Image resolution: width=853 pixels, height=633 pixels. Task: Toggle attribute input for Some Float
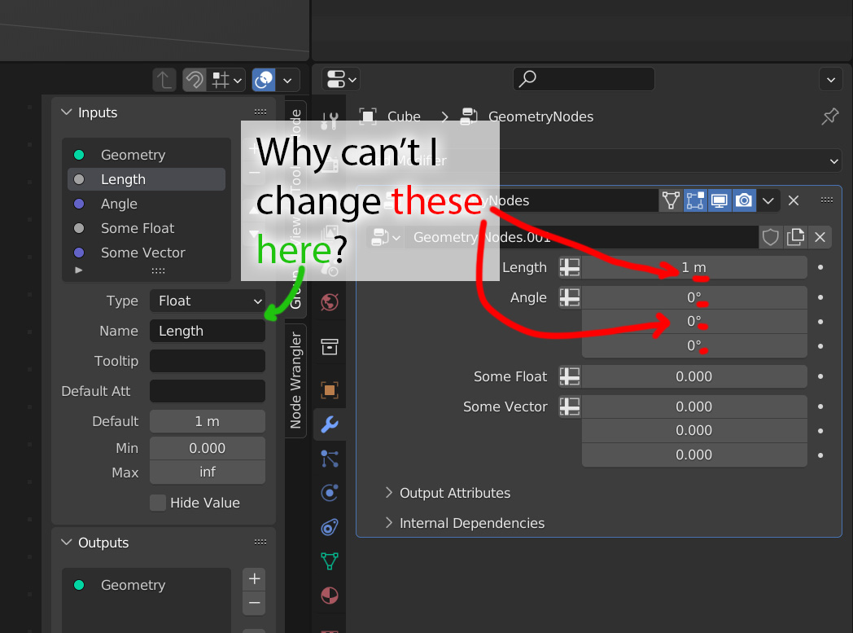pos(570,376)
